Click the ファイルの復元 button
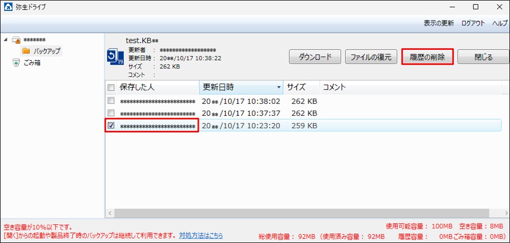Image resolution: width=510 pixels, height=243 pixels. tap(371, 57)
